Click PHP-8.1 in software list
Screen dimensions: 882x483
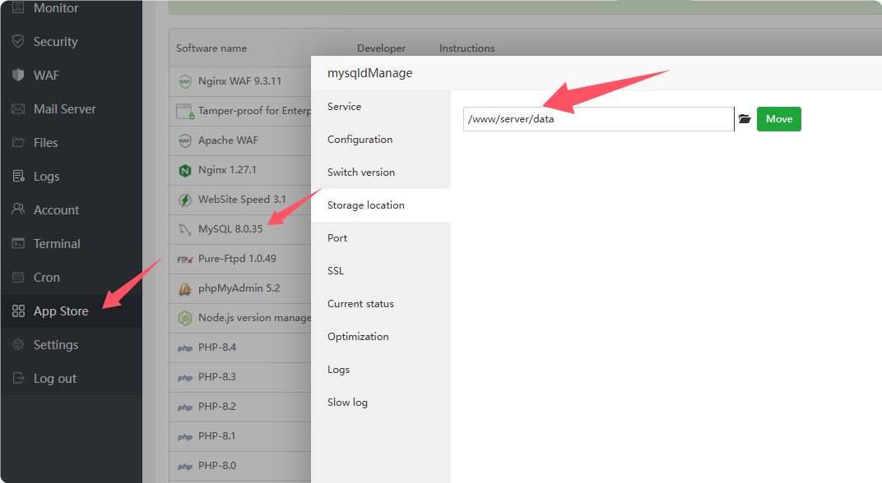tap(217, 436)
